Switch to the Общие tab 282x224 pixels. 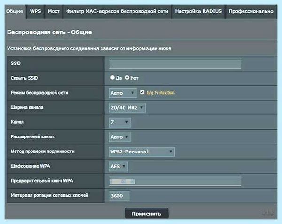tap(15, 11)
